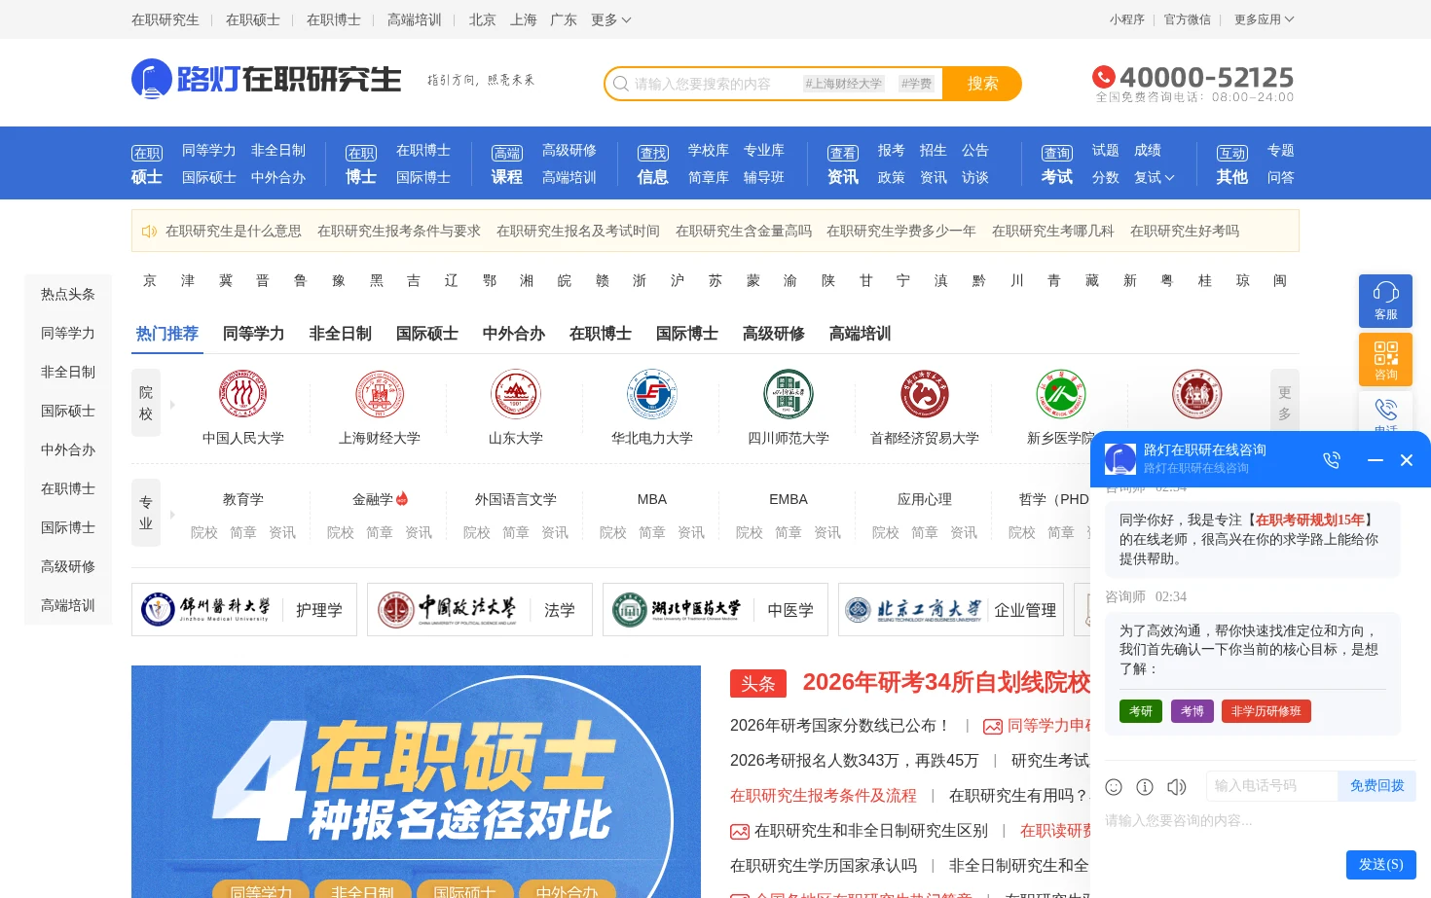
Task: Switch to the 同等学力 tab
Action: click(254, 334)
